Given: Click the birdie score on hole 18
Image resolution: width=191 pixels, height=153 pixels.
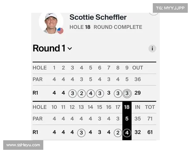Looking at the screenshot, I should pyautogui.click(x=127, y=133).
